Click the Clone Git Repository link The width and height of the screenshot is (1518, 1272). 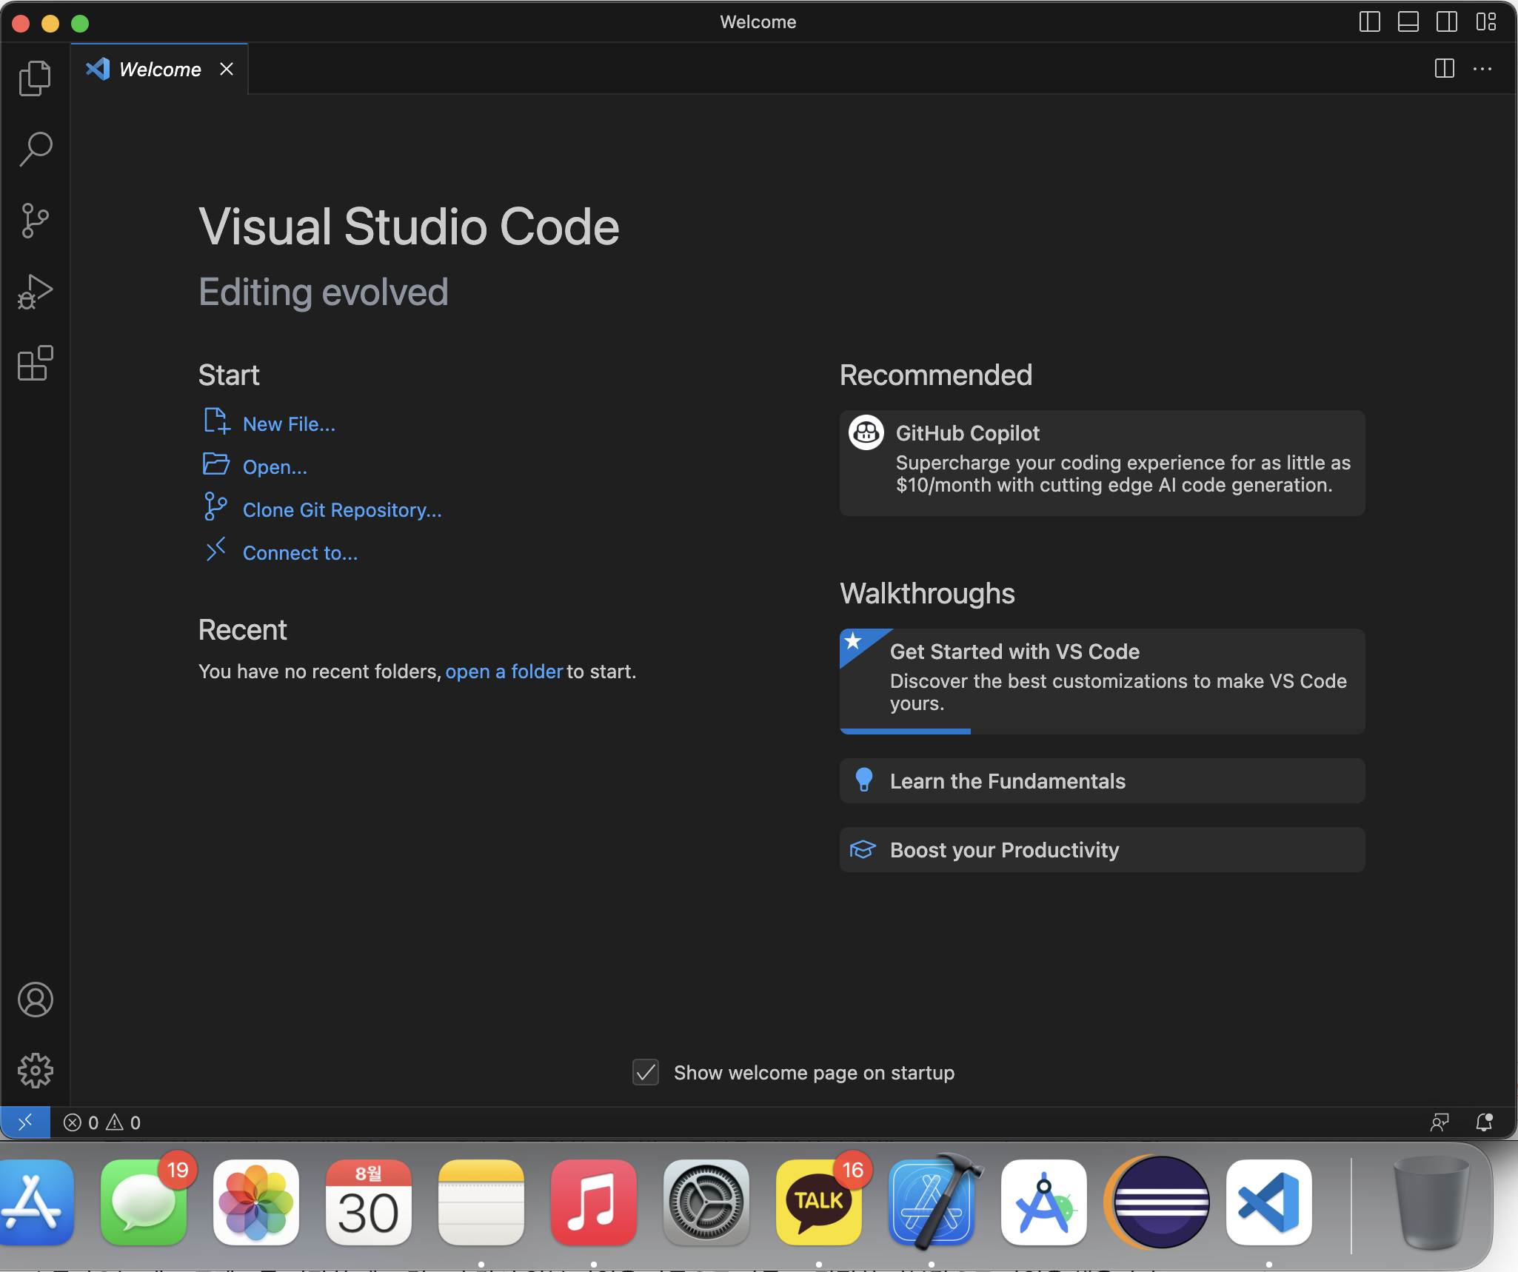pos(342,510)
